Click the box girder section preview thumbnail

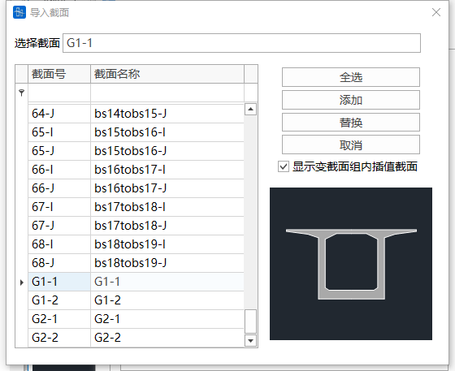[351, 264]
